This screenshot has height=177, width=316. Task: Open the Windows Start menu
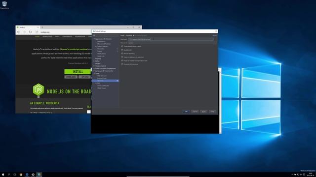pos(3,175)
